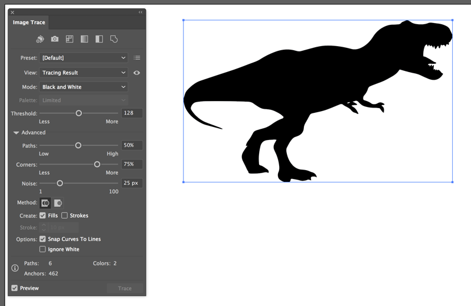Image resolution: width=471 pixels, height=306 pixels.
Task: Apply the Low Color preset icon
Action: (70, 39)
